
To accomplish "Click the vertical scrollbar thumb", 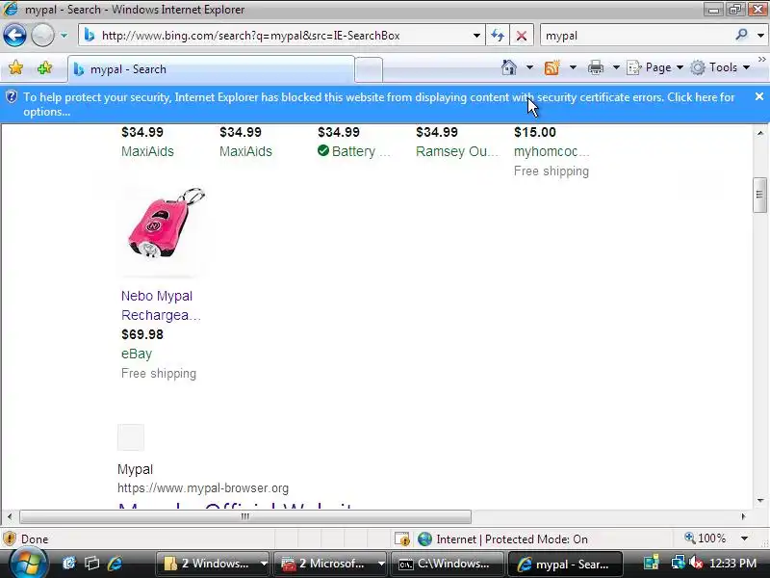I will [x=759, y=195].
